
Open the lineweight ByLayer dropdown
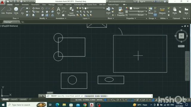(x=138, y=11)
